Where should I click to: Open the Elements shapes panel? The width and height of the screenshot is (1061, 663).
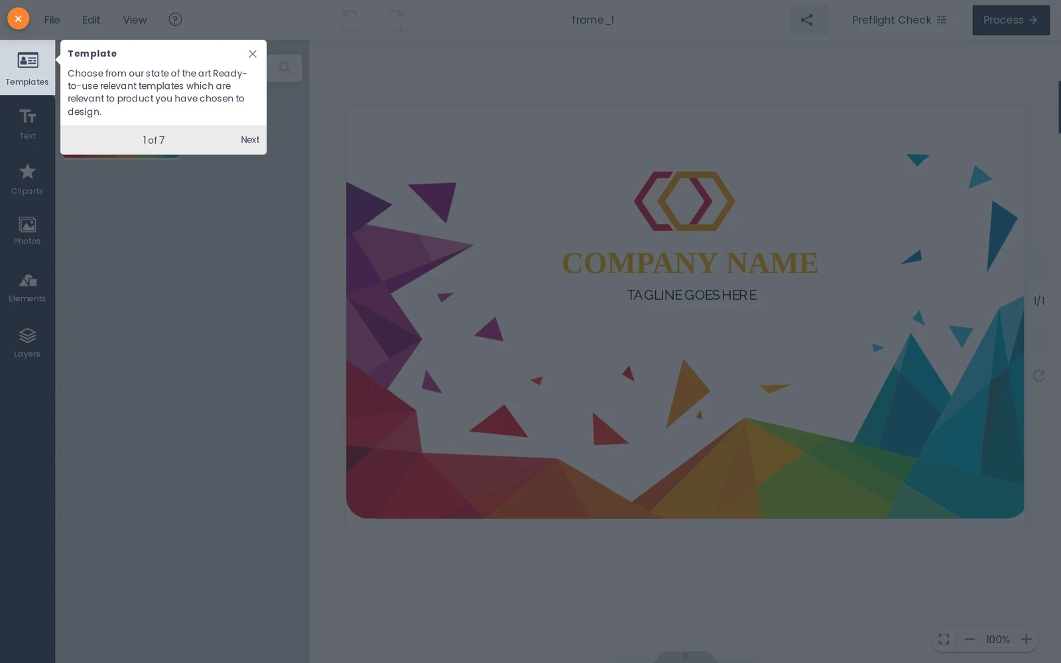point(27,288)
